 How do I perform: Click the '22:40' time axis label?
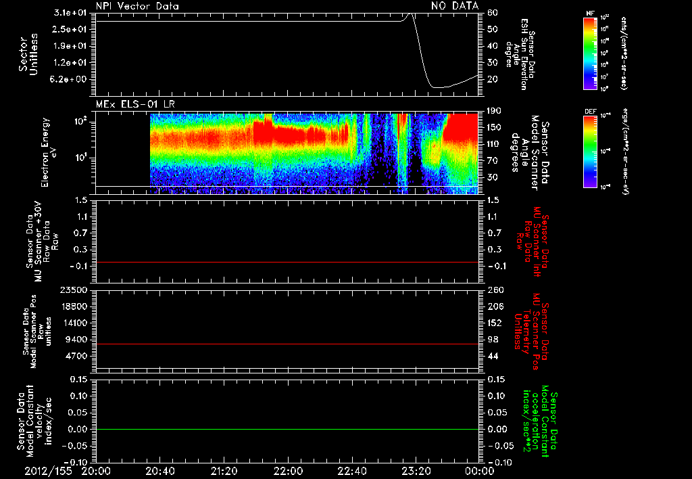(x=353, y=472)
